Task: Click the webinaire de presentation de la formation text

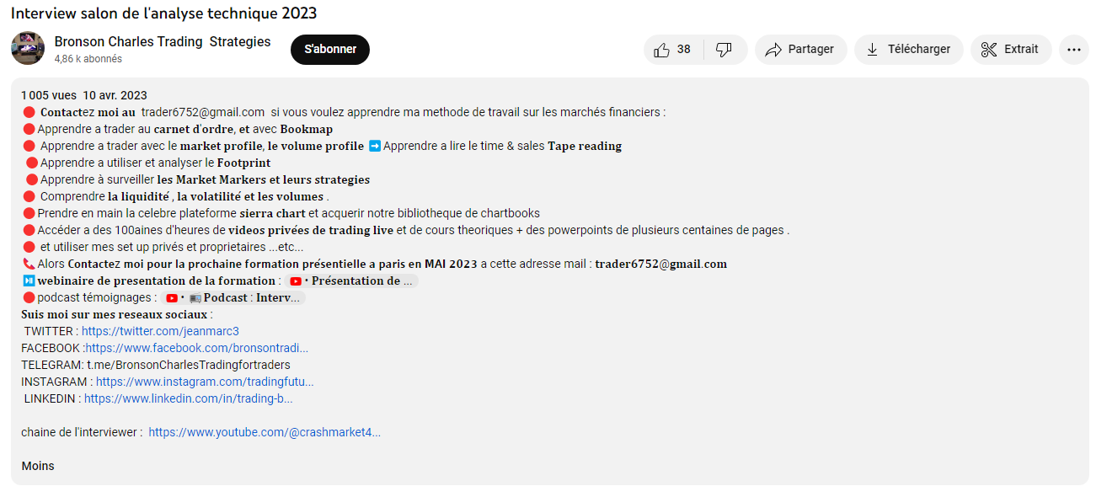Action: tap(157, 281)
